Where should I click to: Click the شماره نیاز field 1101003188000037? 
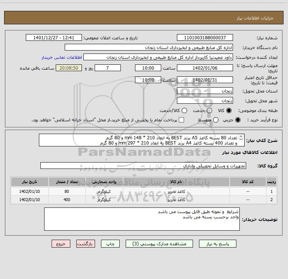pyautogui.click(x=205, y=38)
